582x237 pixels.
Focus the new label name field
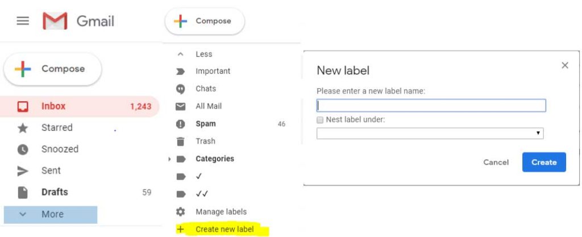431,105
